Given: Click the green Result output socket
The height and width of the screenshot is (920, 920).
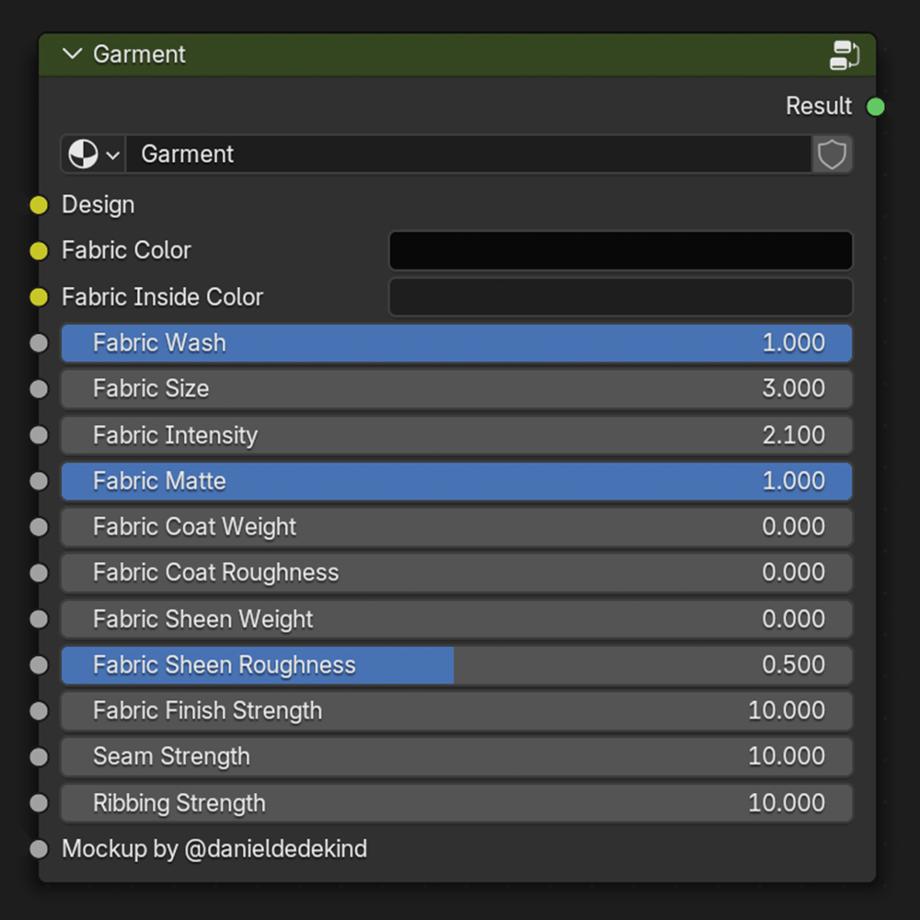Looking at the screenshot, I should click(x=875, y=107).
